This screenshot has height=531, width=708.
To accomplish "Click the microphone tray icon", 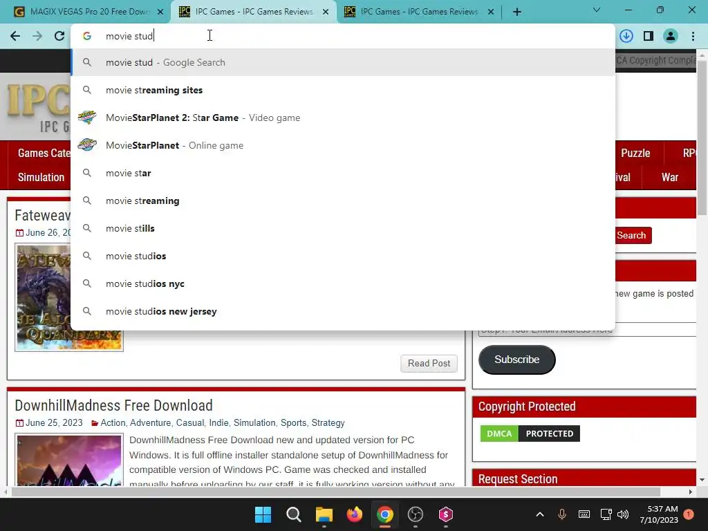I will [562, 514].
